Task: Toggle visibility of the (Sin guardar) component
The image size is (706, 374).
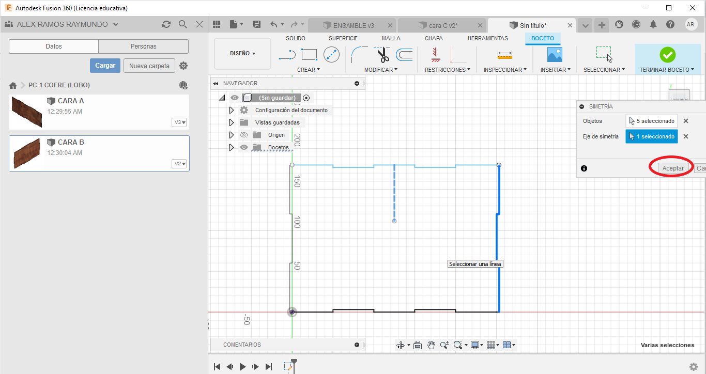Action: [235, 98]
